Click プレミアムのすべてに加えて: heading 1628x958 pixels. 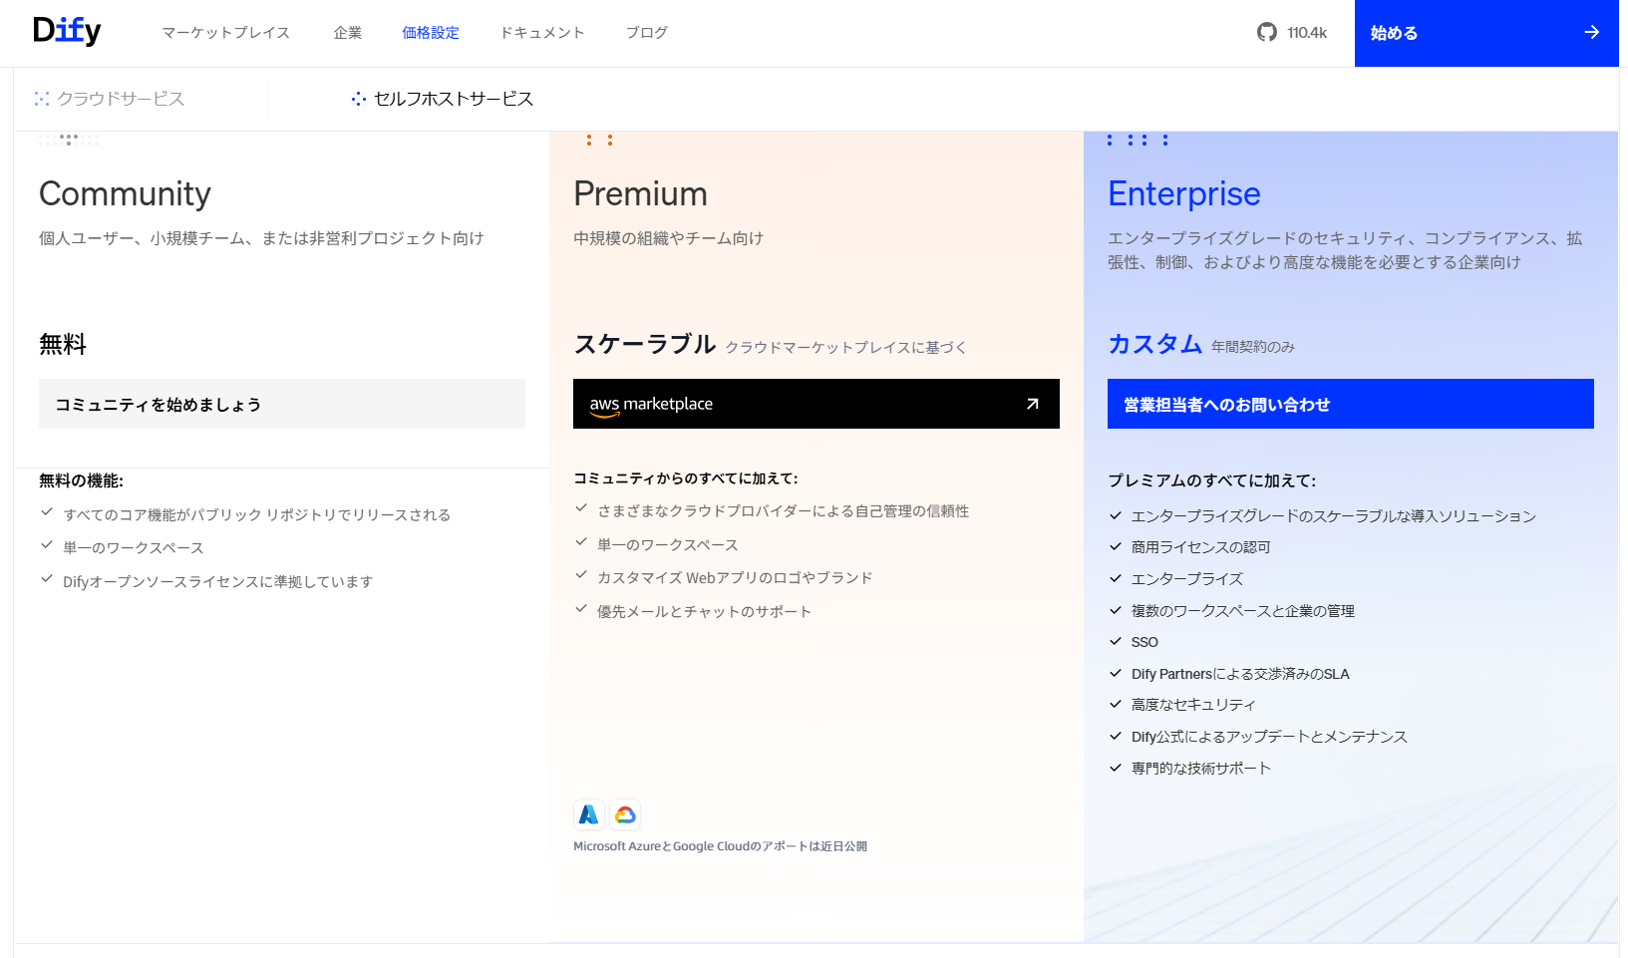coord(1212,480)
